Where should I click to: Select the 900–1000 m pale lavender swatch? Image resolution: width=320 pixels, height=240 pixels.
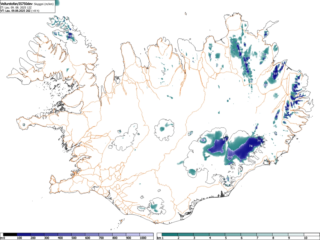click(x=133, y=234)
